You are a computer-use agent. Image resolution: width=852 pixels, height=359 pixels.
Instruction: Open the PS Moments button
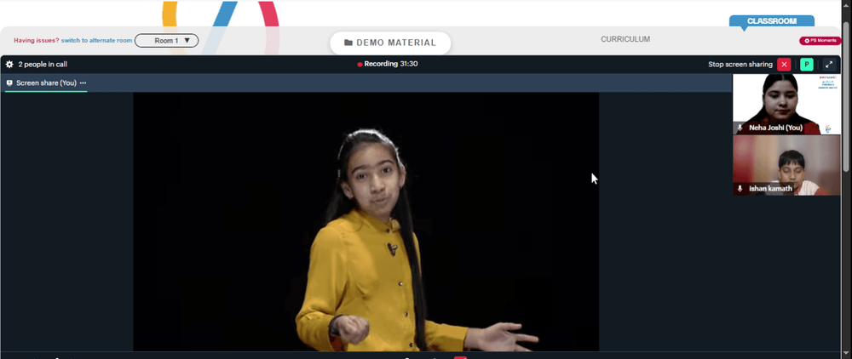tap(820, 41)
